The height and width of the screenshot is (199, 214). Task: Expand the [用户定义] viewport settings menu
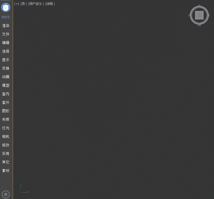tap(36, 4)
